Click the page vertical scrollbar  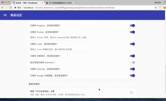point(165,78)
